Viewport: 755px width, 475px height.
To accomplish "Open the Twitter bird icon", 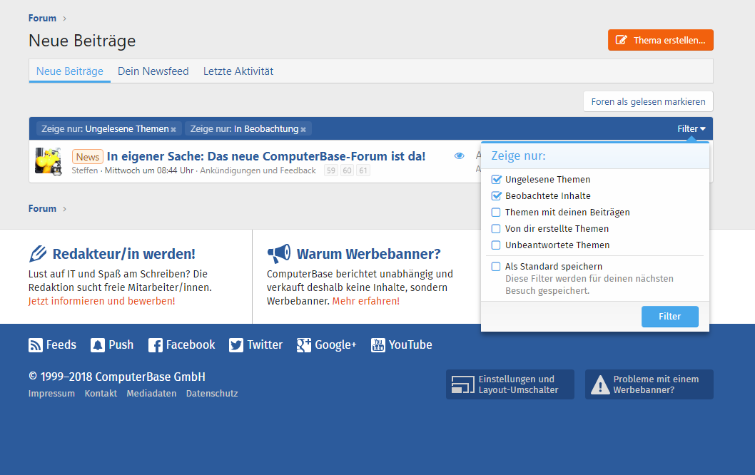I will [236, 345].
